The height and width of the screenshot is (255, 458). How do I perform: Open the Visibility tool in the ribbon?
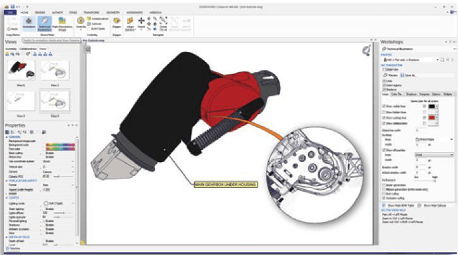81,23
